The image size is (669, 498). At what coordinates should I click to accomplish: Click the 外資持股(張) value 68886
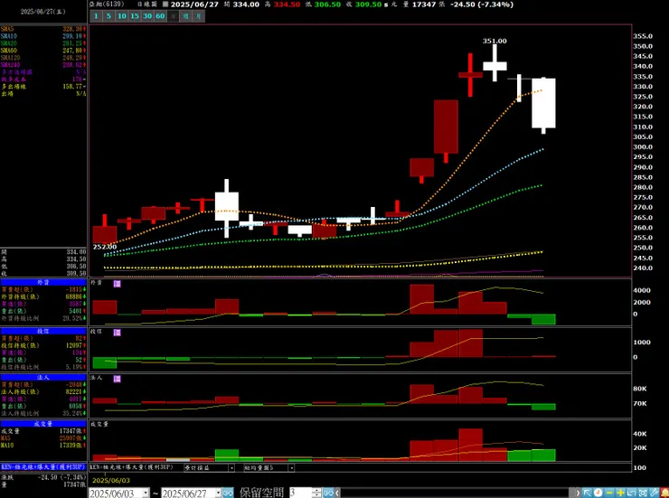[74, 296]
